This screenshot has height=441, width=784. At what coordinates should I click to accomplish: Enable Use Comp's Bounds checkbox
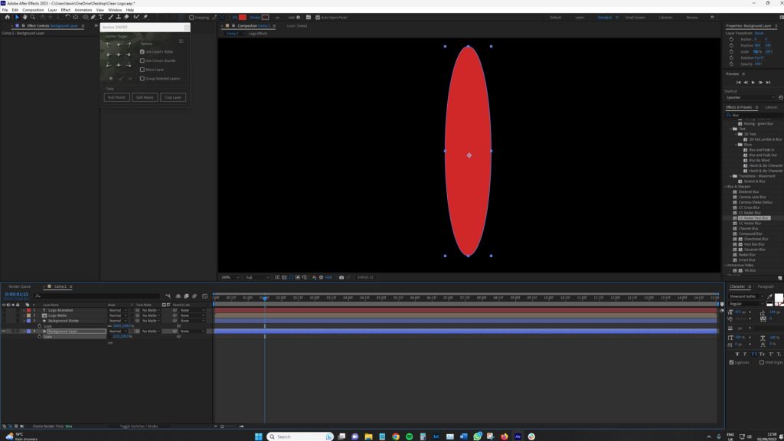142,60
